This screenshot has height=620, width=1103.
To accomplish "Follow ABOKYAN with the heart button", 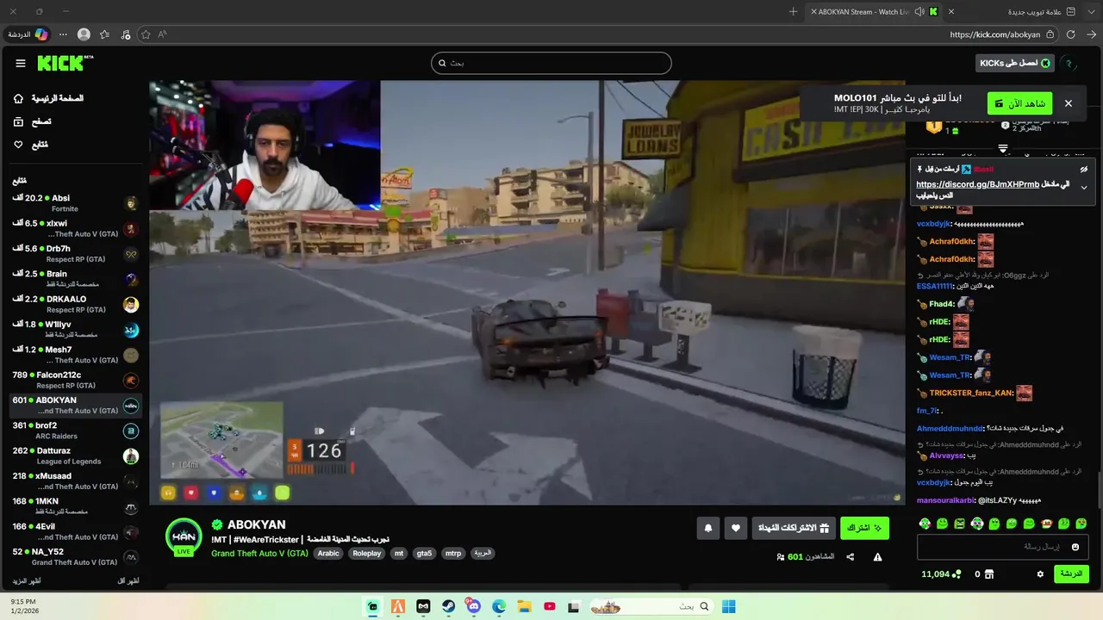I will click(x=736, y=528).
